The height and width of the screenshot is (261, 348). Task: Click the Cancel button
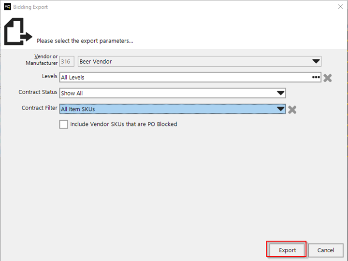pos(326,250)
